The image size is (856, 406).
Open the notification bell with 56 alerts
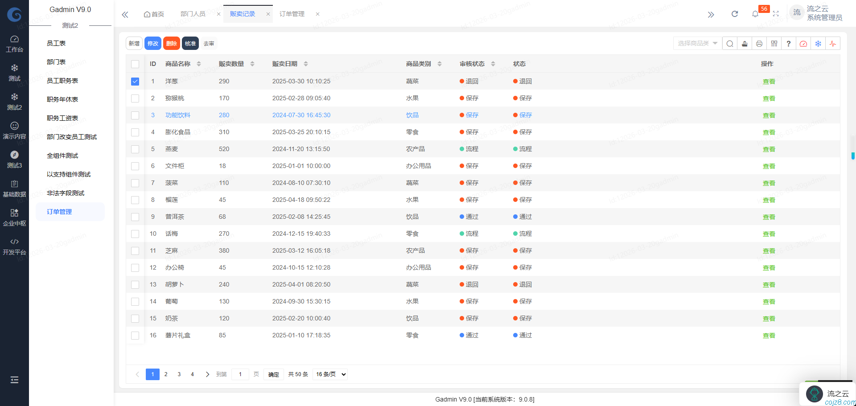click(755, 14)
